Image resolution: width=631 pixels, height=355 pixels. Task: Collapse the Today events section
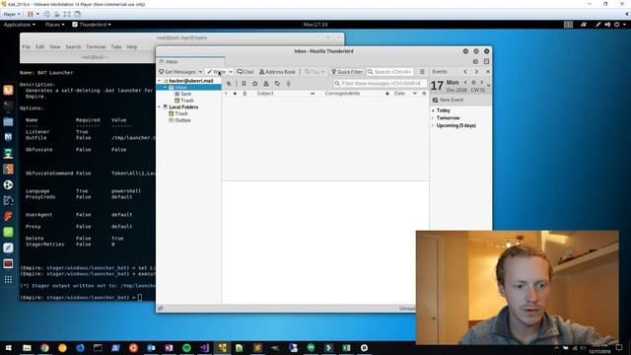pos(433,110)
